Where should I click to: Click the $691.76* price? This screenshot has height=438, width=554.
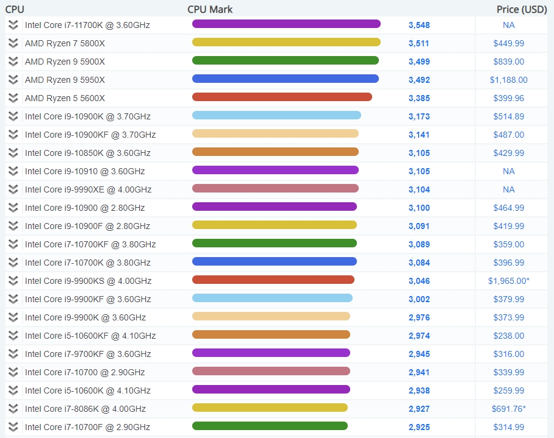pyautogui.click(x=509, y=409)
